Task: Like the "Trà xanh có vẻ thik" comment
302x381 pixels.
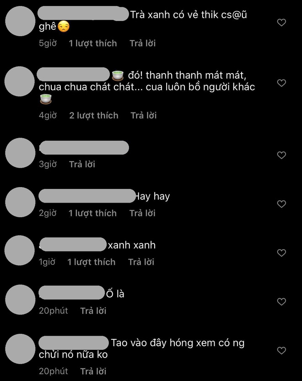Action: [x=281, y=22]
